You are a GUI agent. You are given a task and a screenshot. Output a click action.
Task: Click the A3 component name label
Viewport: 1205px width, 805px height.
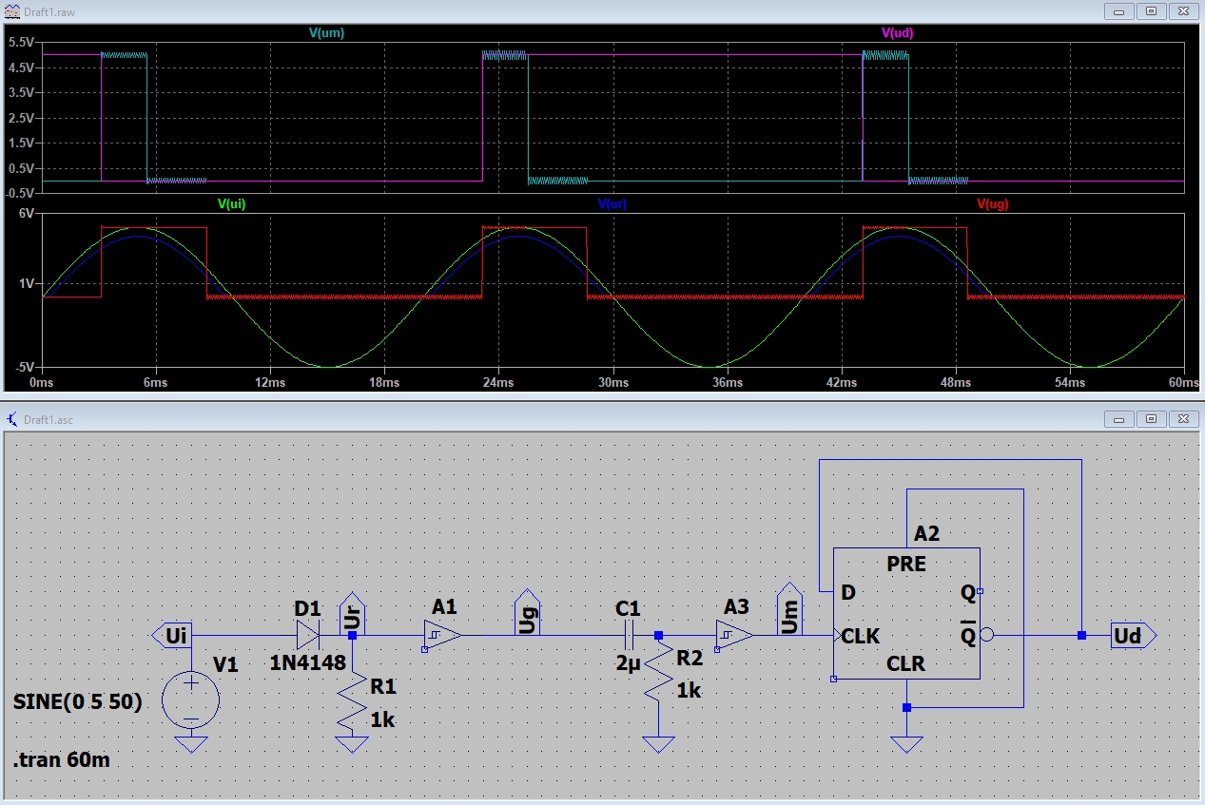click(x=736, y=606)
